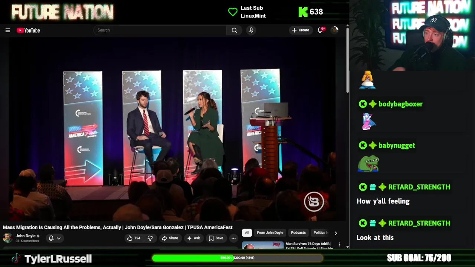Click the YouTube page vertical scrollbar
The height and width of the screenshot is (267, 475).
(x=347, y=59)
